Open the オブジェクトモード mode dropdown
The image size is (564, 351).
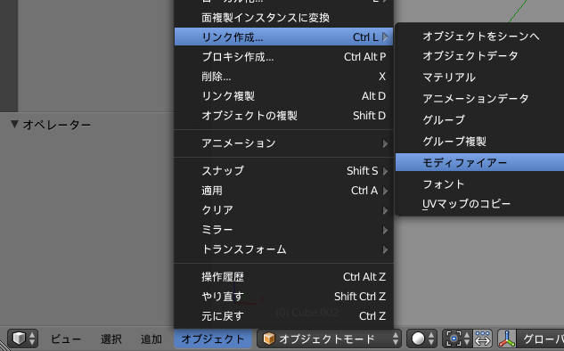329,339
